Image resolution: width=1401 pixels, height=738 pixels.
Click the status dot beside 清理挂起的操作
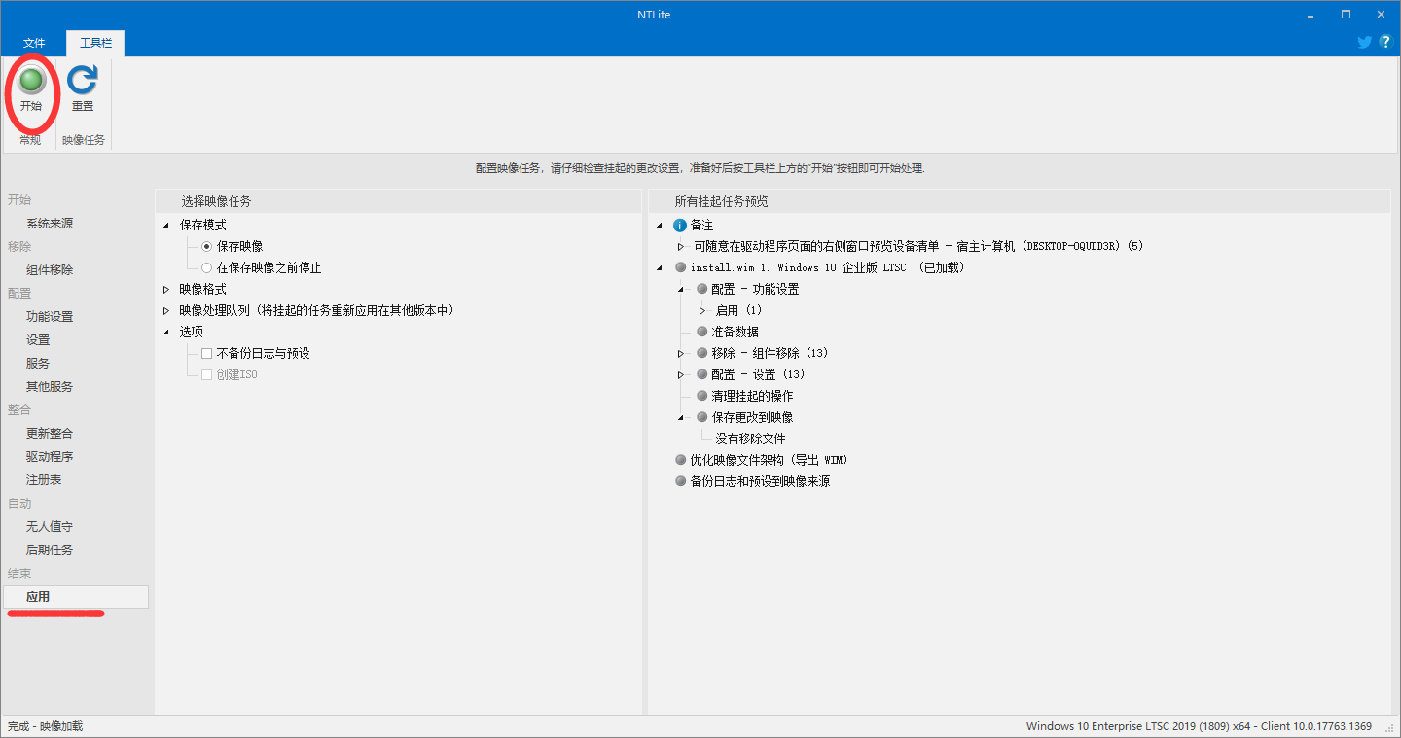pyautogui.click(x=701, y=396)
